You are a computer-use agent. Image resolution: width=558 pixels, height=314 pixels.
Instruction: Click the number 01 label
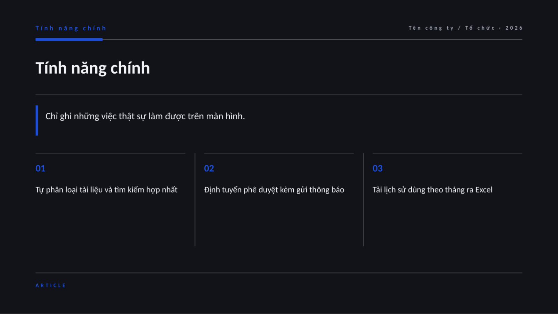41,169
